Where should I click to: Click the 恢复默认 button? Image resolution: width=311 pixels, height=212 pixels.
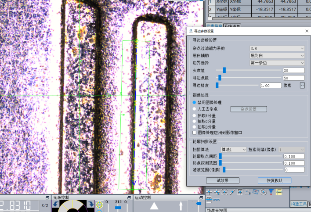click(x=274, y=180)
